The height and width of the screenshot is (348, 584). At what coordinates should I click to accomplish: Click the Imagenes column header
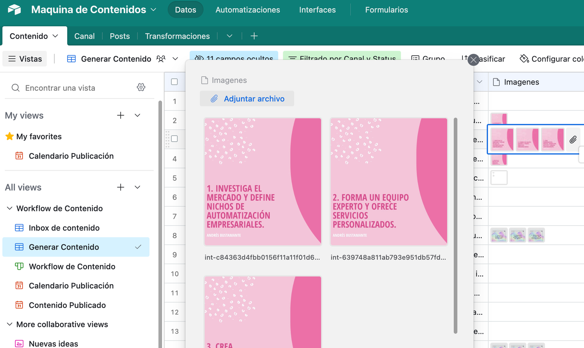(536, 82)
